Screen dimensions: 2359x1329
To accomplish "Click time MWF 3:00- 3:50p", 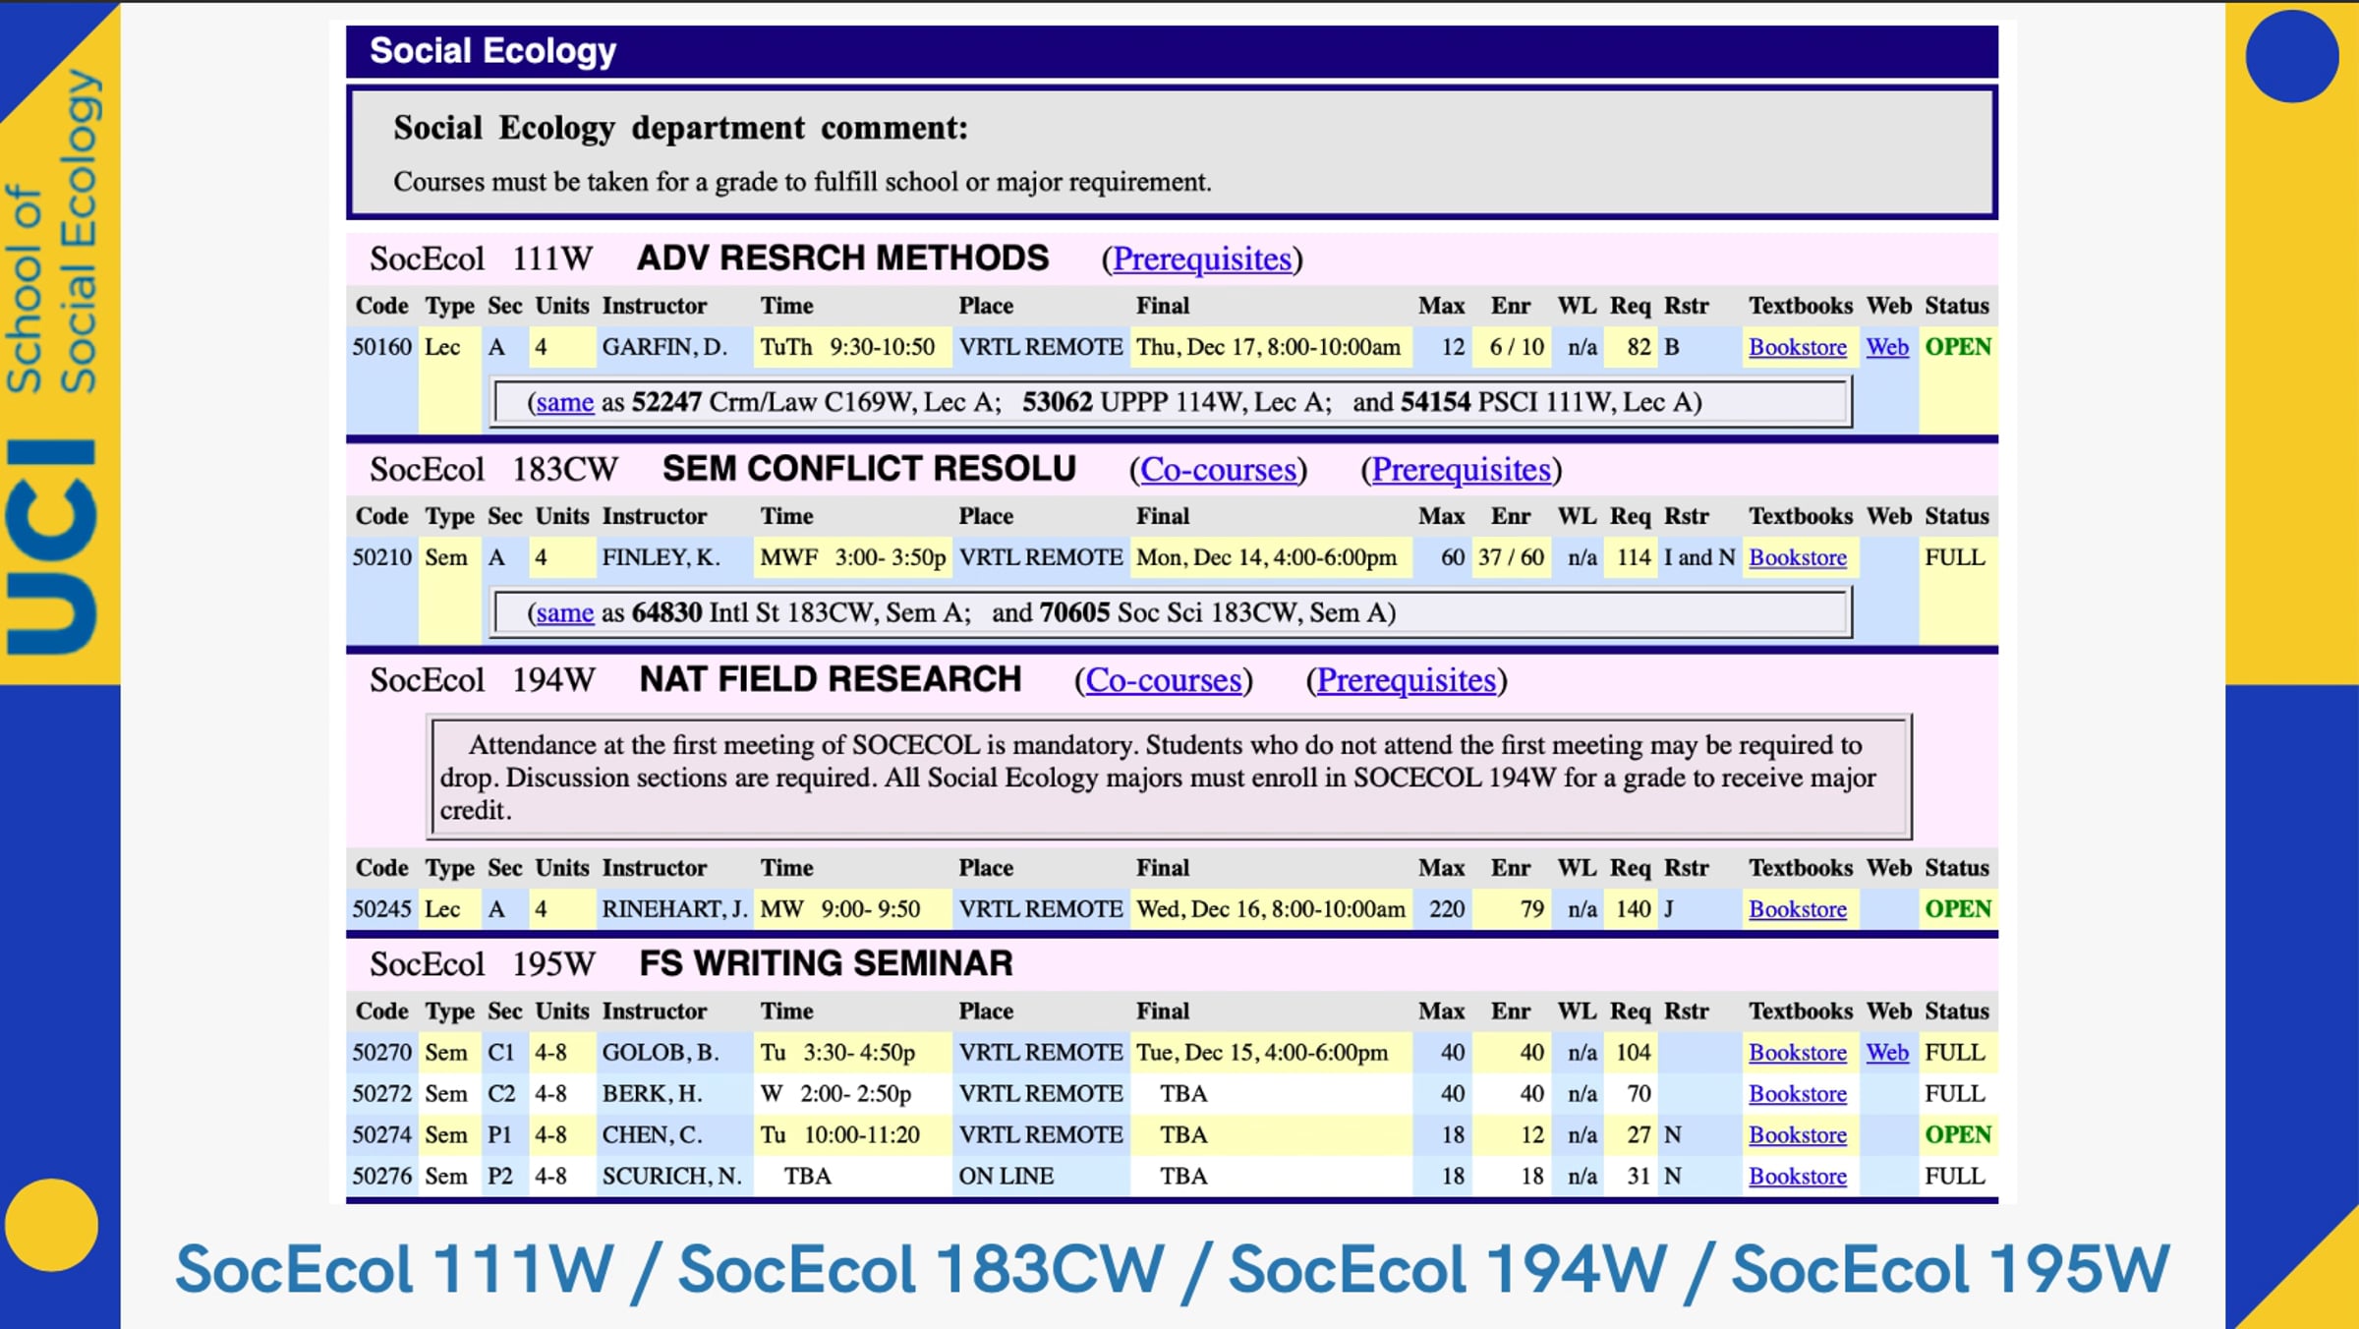I will click(852, 557).
